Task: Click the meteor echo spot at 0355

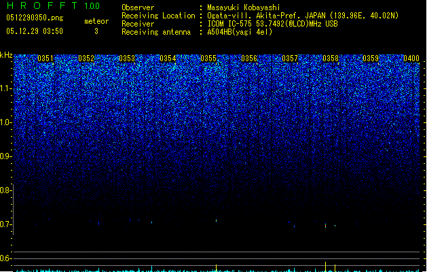Action: tap(217, 220)
